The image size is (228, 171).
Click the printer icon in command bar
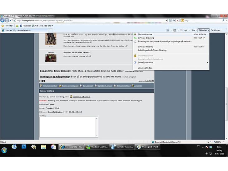coord(186,30)
